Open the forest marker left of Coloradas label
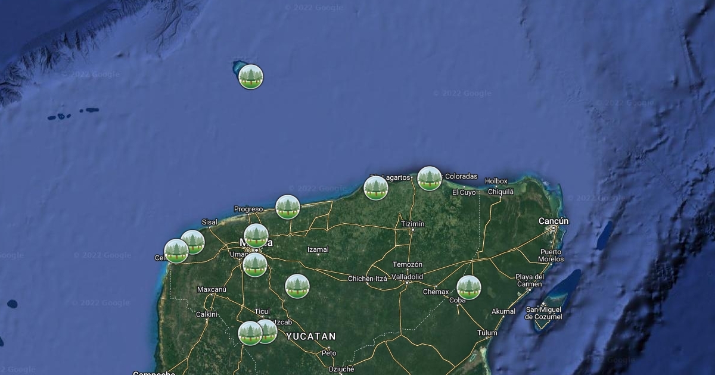The width and height of the screenshot is (715, 375). [x=430, y=179]
